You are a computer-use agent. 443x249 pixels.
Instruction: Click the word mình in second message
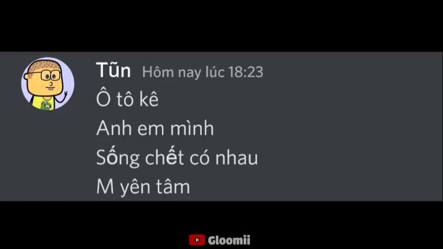192,128
